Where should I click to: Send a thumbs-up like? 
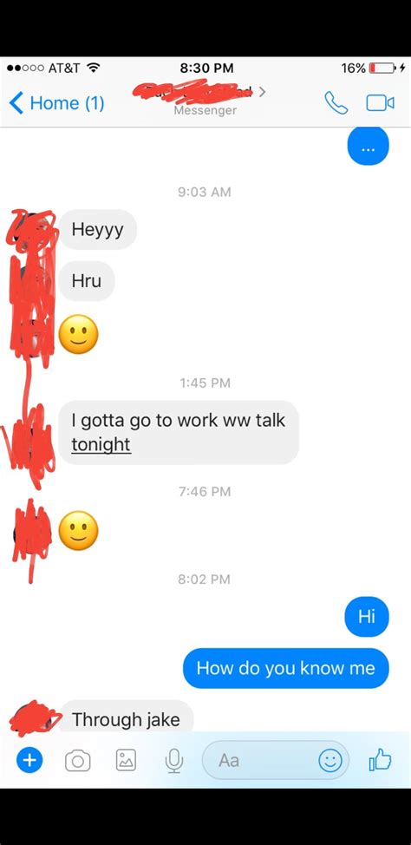[x=380, y=760]
